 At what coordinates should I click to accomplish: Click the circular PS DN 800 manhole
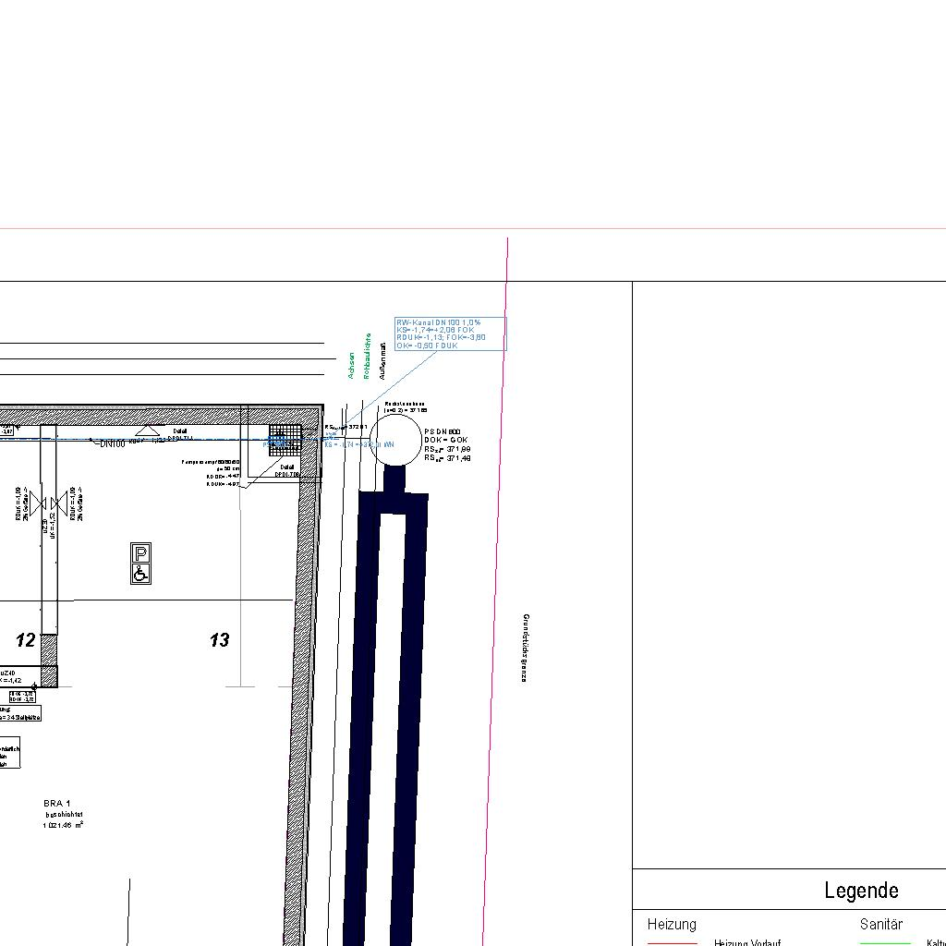(x=394, y=442)
